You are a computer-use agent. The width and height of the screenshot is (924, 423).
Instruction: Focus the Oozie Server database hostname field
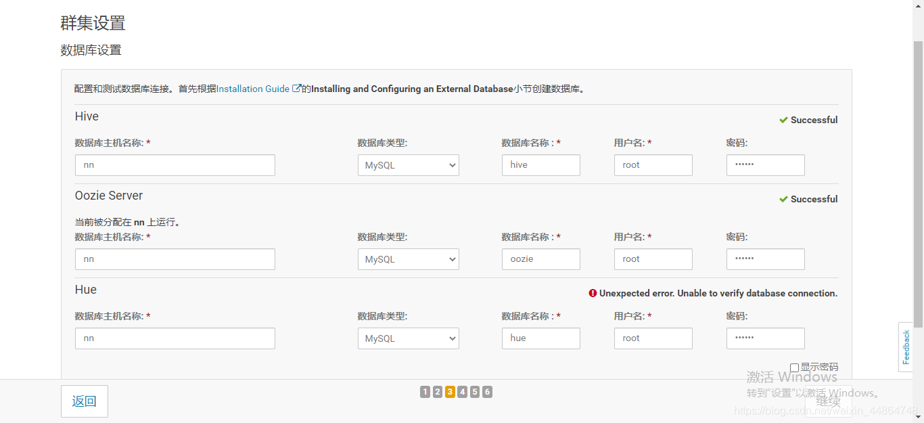coord(175,259)
